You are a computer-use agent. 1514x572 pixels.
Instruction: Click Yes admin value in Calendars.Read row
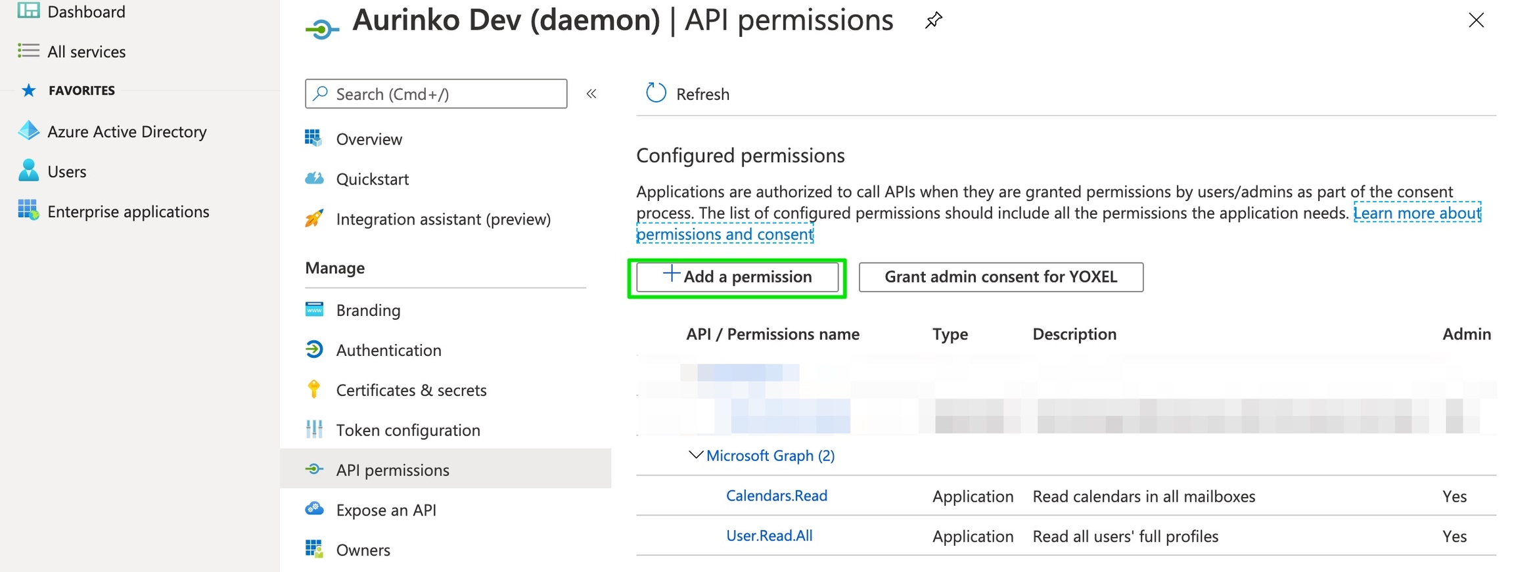click(x=1454, y=496)
